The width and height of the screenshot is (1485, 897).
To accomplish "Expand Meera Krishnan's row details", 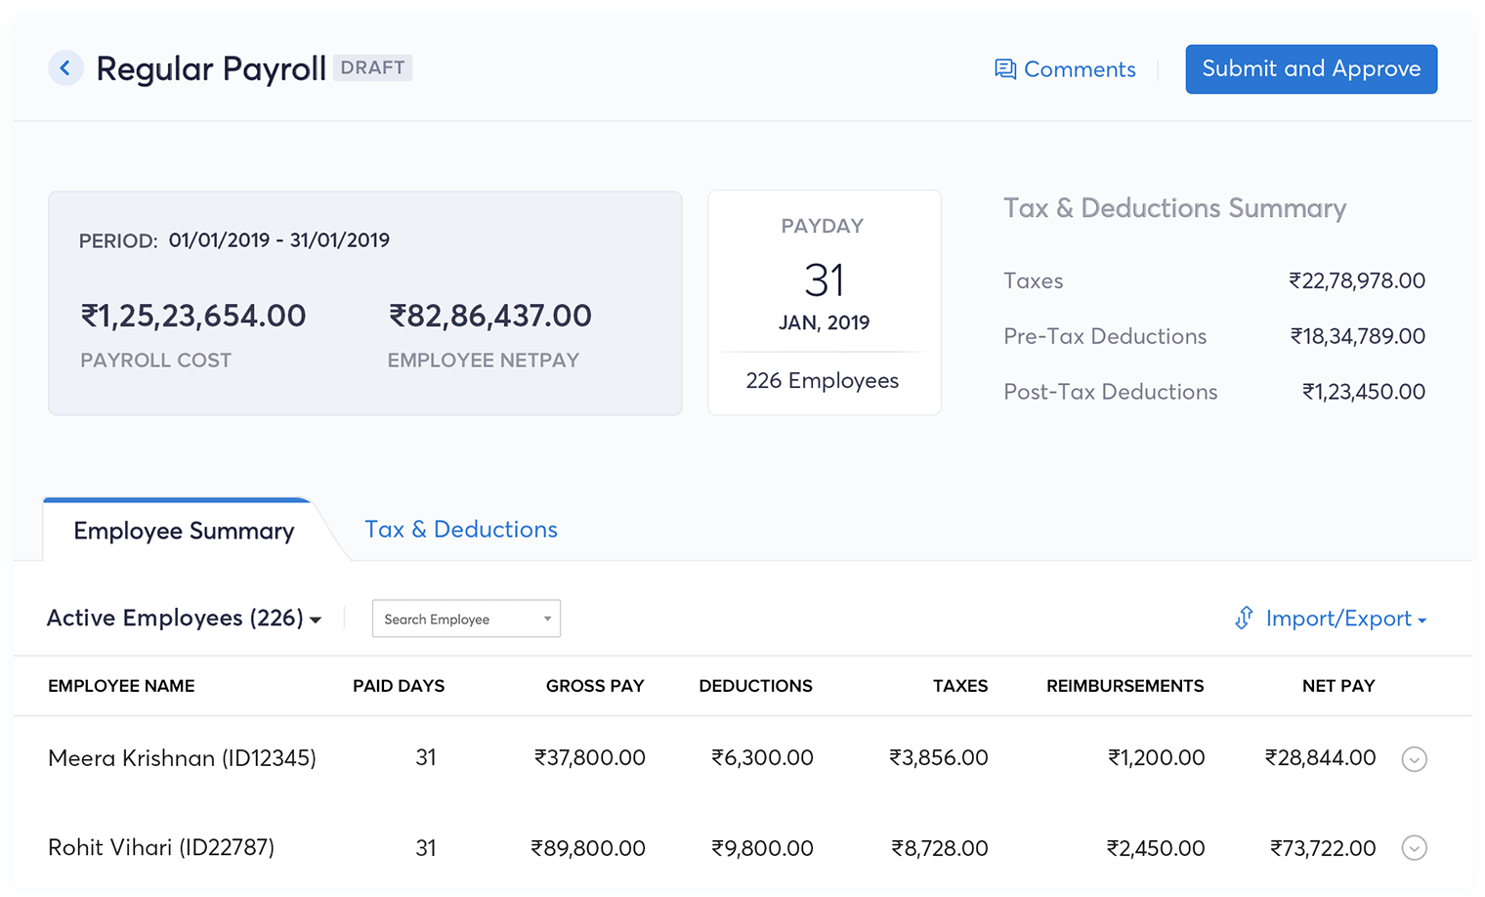I will click(1414, 758).
